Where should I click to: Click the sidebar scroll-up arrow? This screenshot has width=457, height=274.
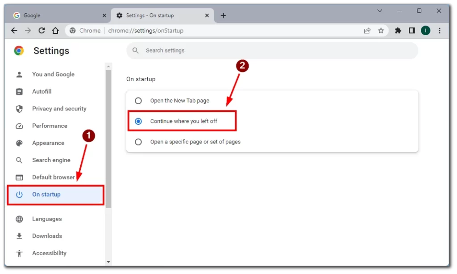pyautogui.click(x=108, y=67)
